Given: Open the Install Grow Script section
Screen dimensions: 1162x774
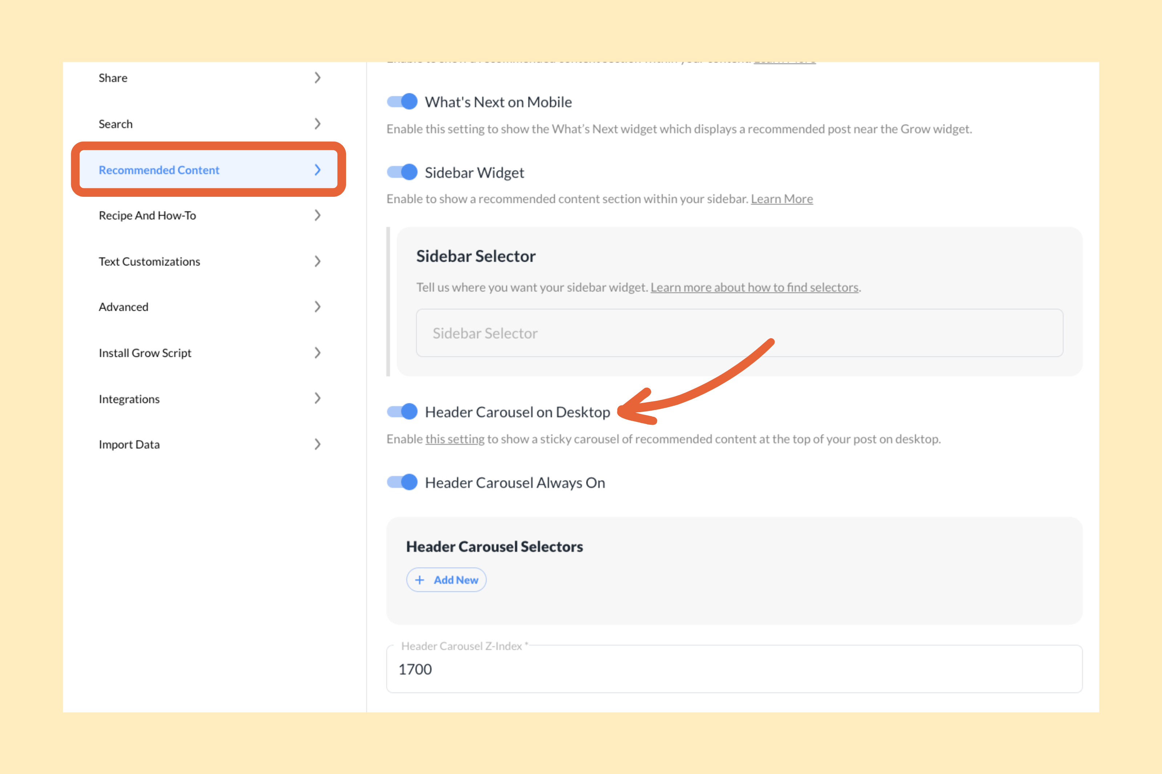Looking at the screenshot, I should click(317, 353).
